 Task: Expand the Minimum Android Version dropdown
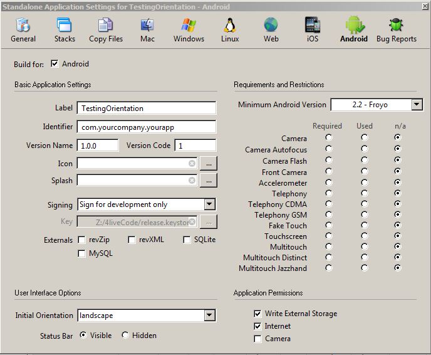[417, 105]
